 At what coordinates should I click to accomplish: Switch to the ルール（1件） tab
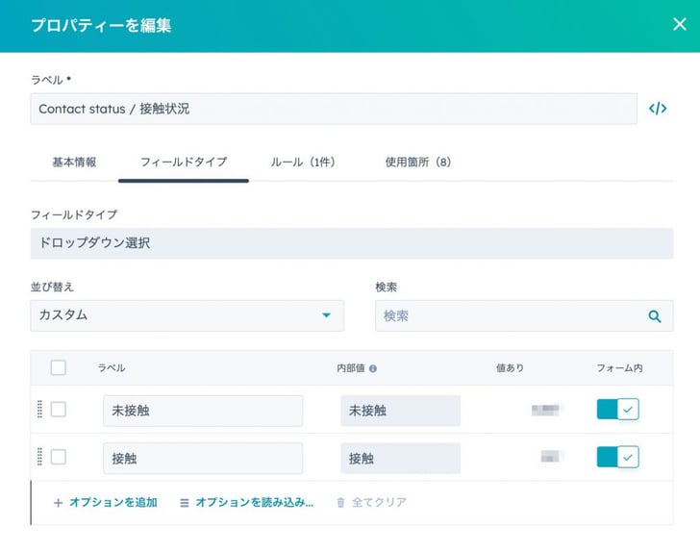[x=303, y=163]
